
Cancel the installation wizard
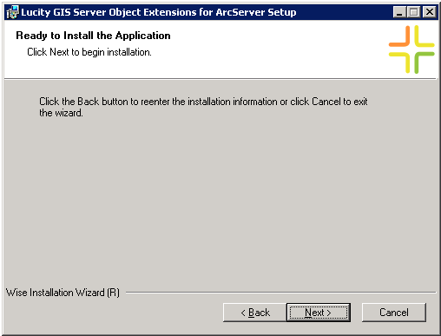click(394, 313)
